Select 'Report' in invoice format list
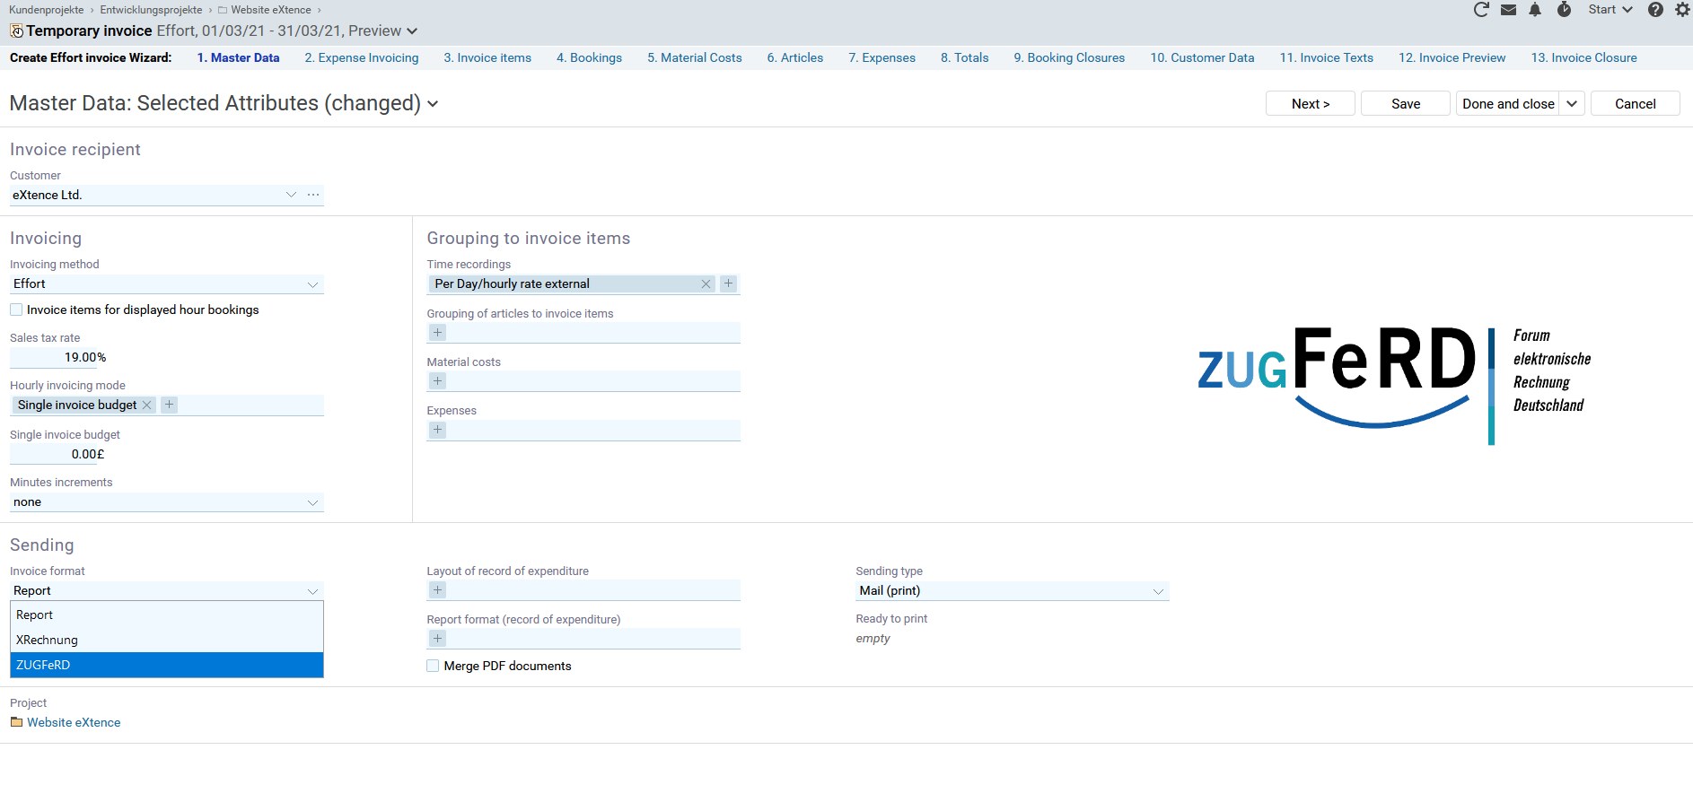 (166, 615)
